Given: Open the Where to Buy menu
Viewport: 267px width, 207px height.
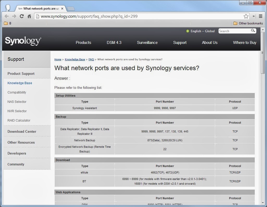Looking at the screenshot, I should point(245,43).
